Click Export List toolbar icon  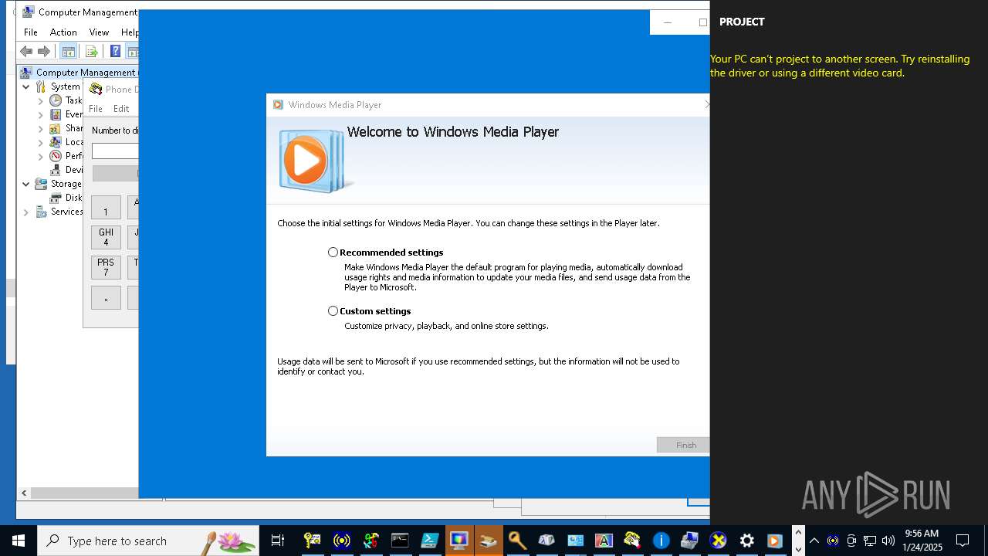pos(91,52)
